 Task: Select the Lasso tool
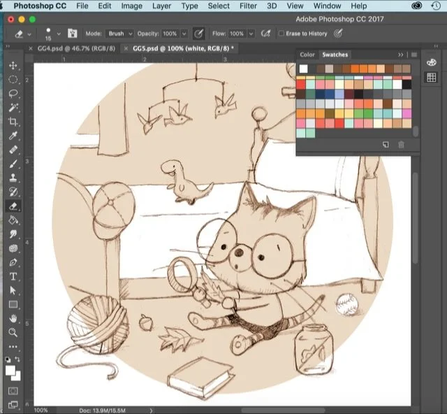point(13,94)
